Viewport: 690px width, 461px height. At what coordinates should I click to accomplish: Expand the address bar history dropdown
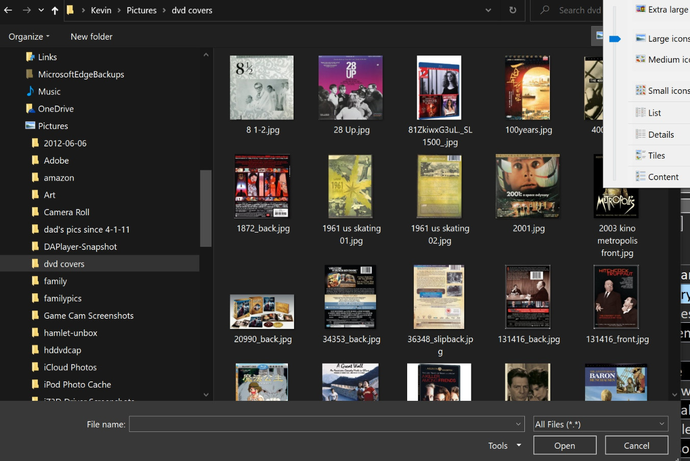488,10
